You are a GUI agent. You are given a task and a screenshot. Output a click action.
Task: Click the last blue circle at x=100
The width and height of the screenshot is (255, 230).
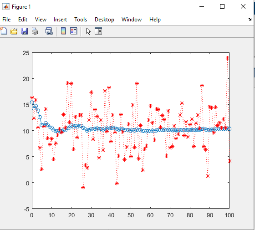(229, 128)
